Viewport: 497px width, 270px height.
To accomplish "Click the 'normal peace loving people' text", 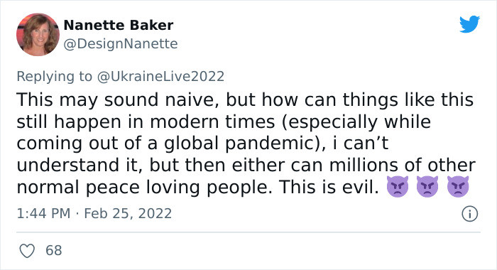I will pyautogui.click(x=144, y=187).
